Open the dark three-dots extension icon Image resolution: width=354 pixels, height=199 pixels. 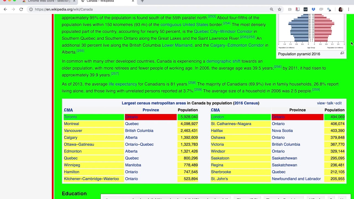pos(306,9)
